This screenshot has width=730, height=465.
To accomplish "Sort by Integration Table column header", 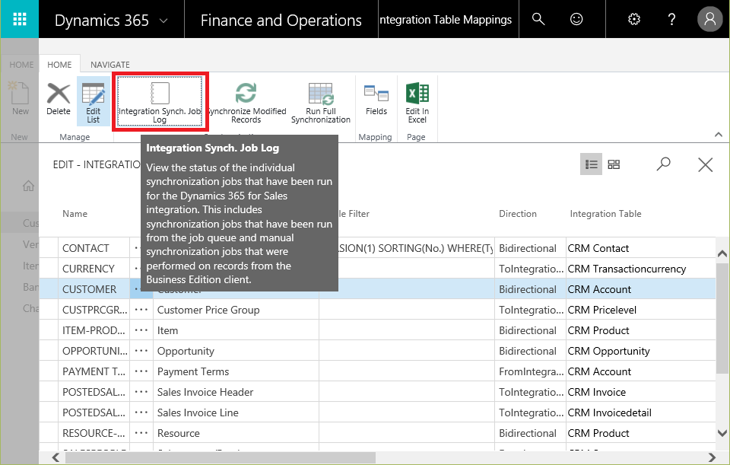I will [x=605, y=214].
